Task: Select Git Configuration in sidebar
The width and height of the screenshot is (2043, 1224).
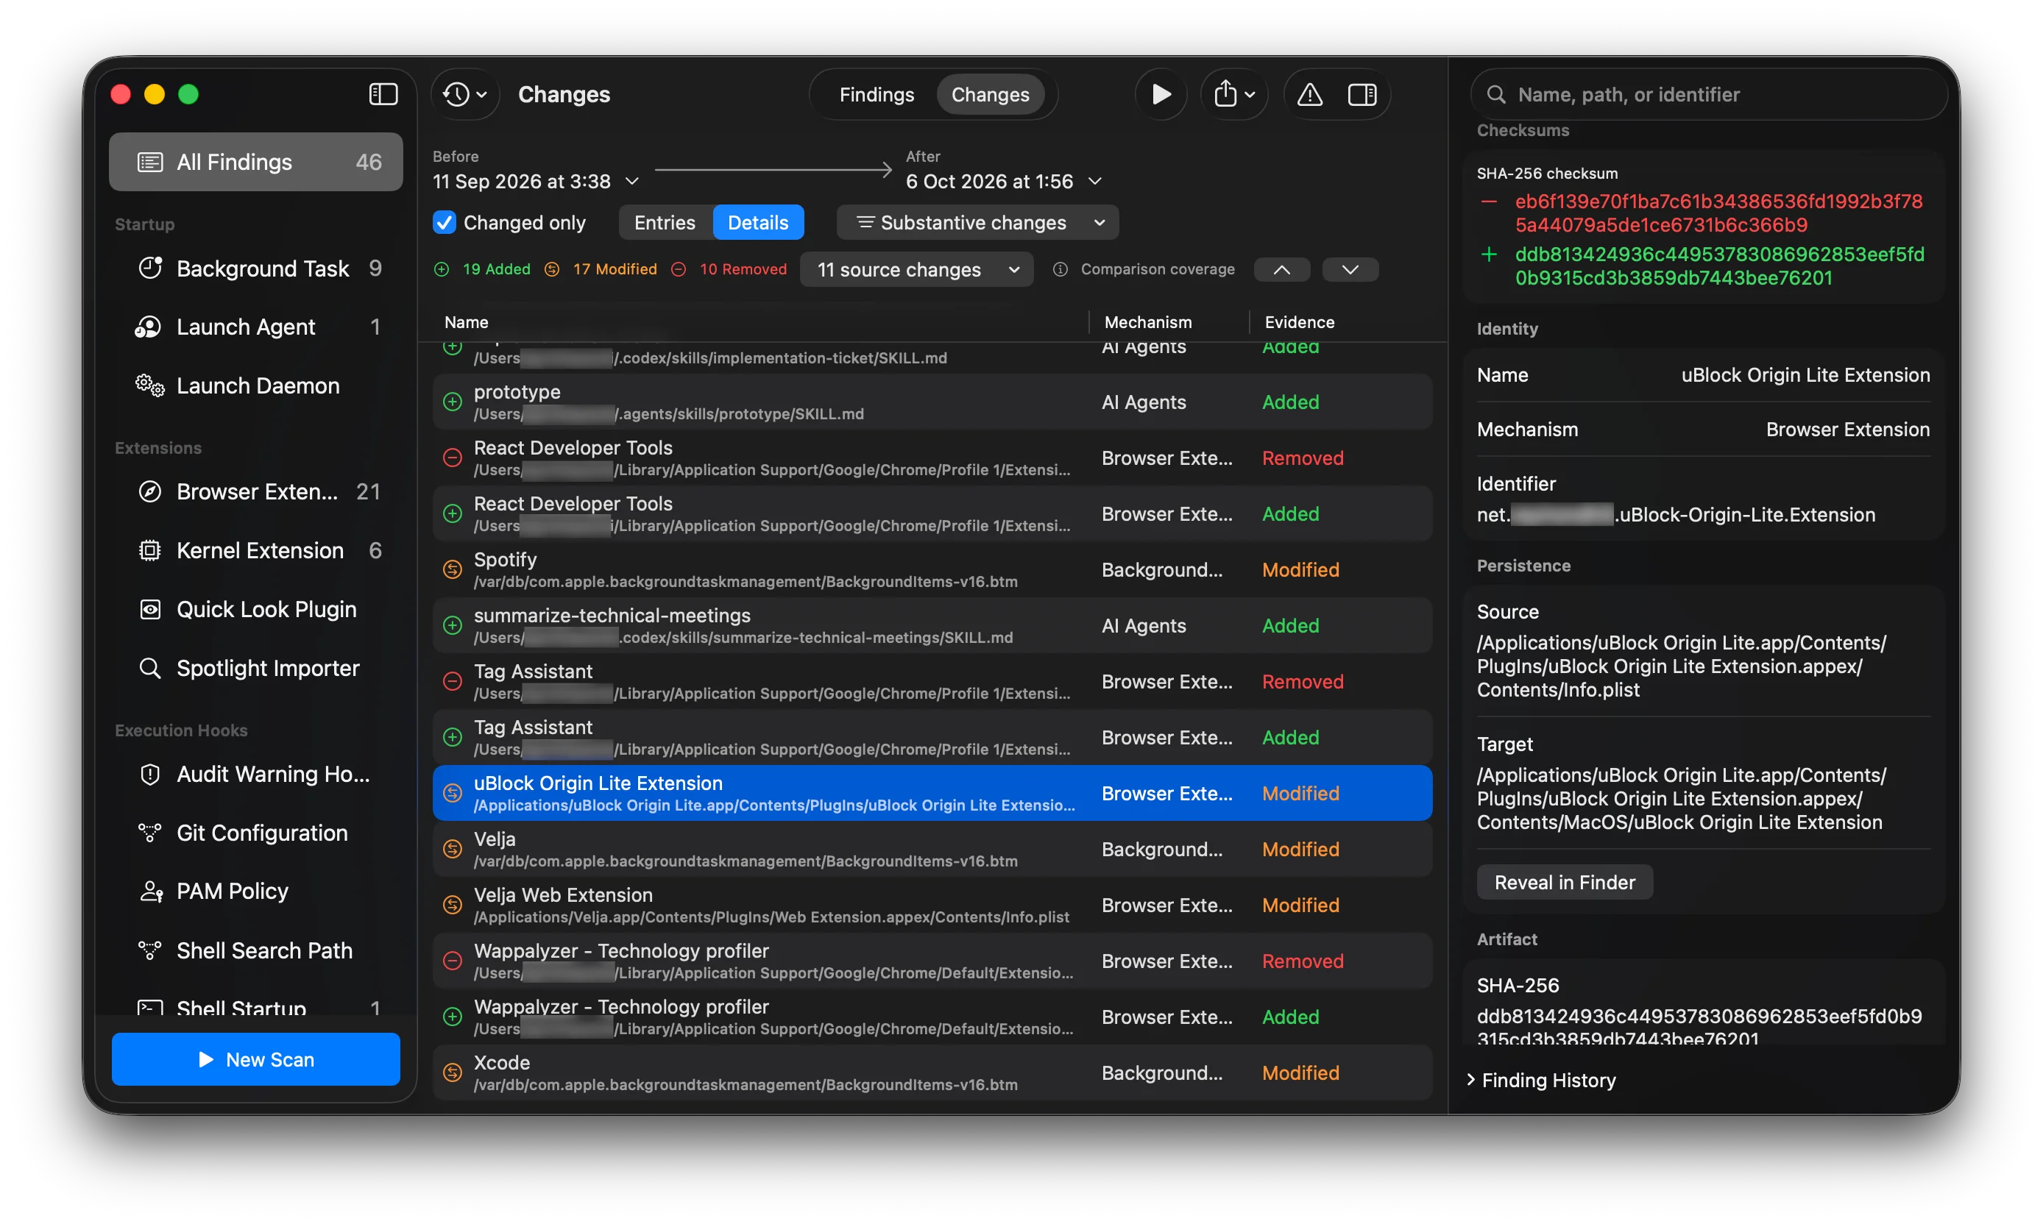Action: point(256,832)
